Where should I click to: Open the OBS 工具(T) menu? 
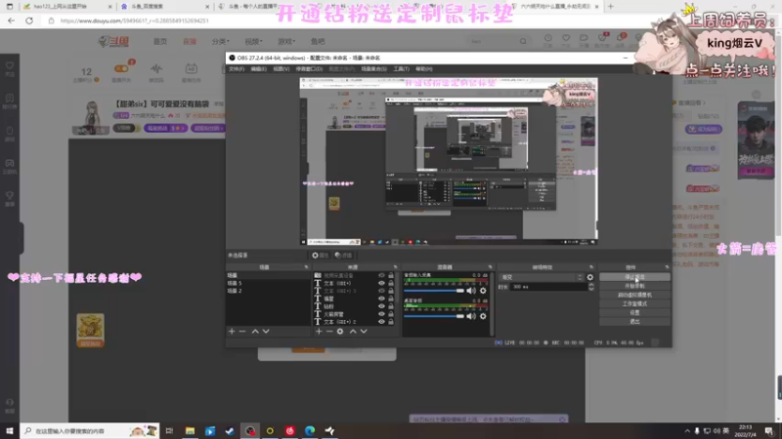[x=401, y=69]
